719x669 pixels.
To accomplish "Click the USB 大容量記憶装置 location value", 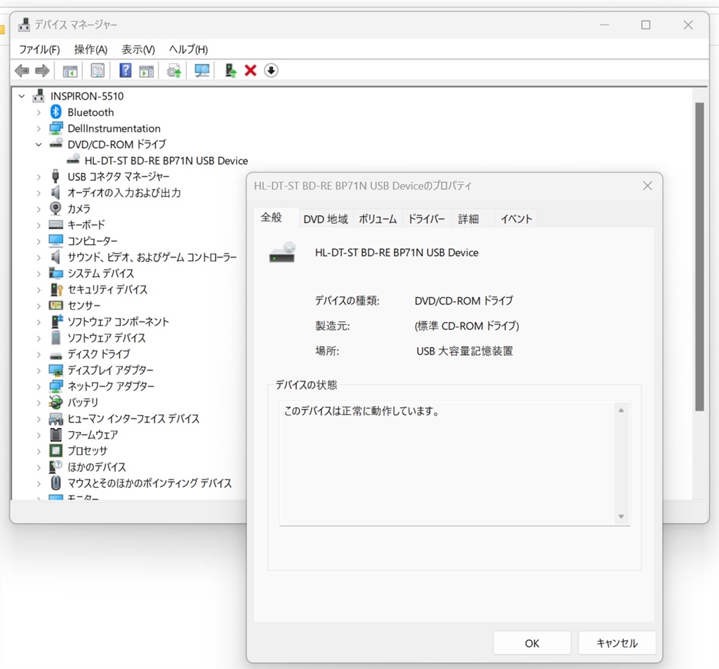I will coord(465,351).
